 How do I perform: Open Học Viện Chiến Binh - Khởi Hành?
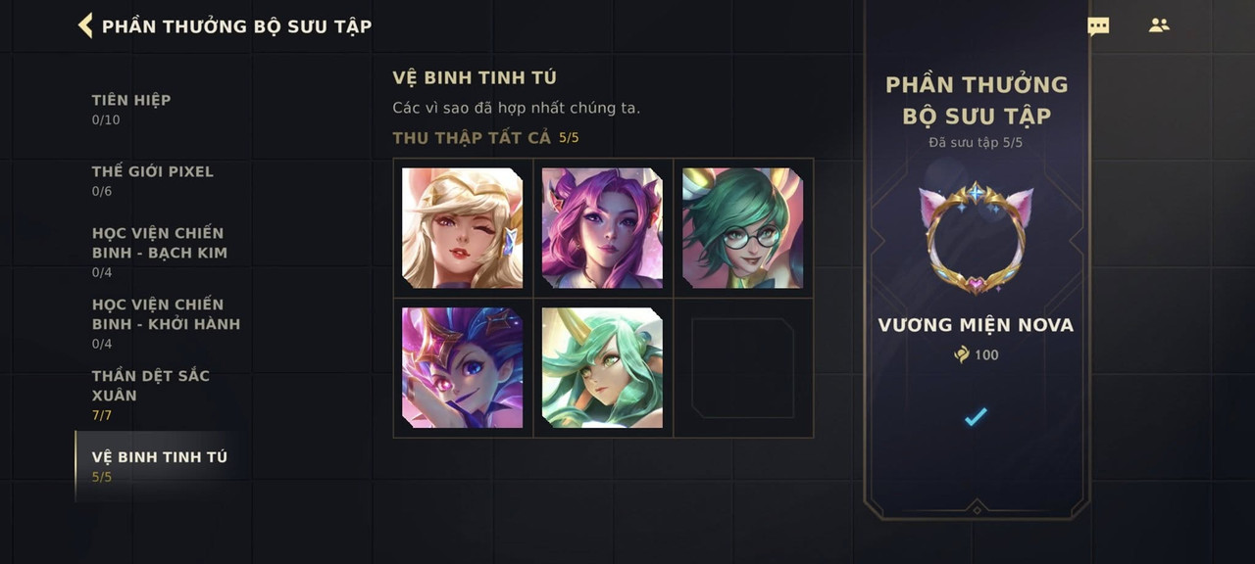click(166, 324)
